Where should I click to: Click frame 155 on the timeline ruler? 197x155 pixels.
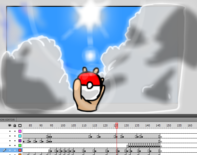click(179, 125)
